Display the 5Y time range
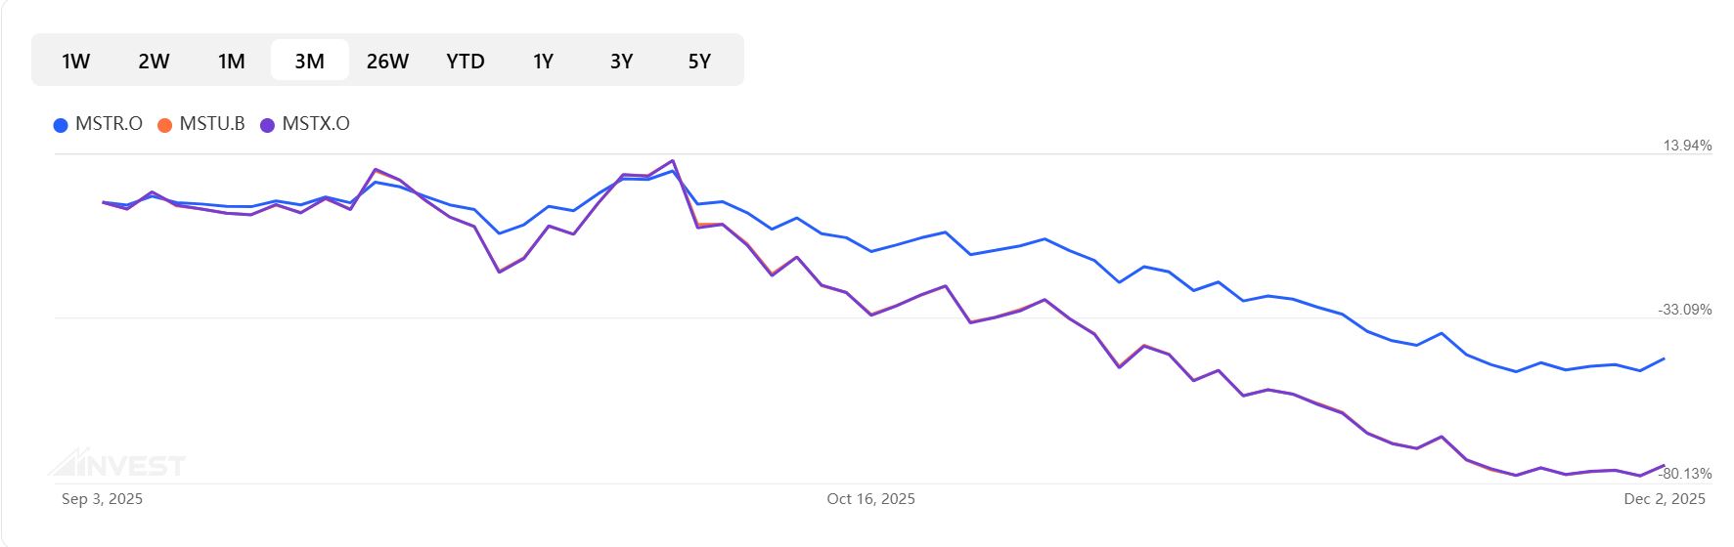The width and height of the screenshot is (1734, 547). [699, 61]
